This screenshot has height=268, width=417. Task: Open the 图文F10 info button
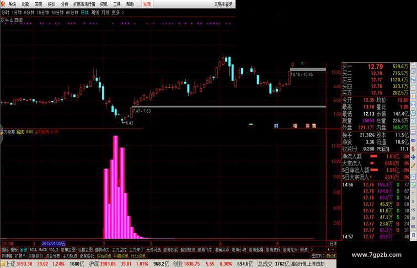click(318, 256)
